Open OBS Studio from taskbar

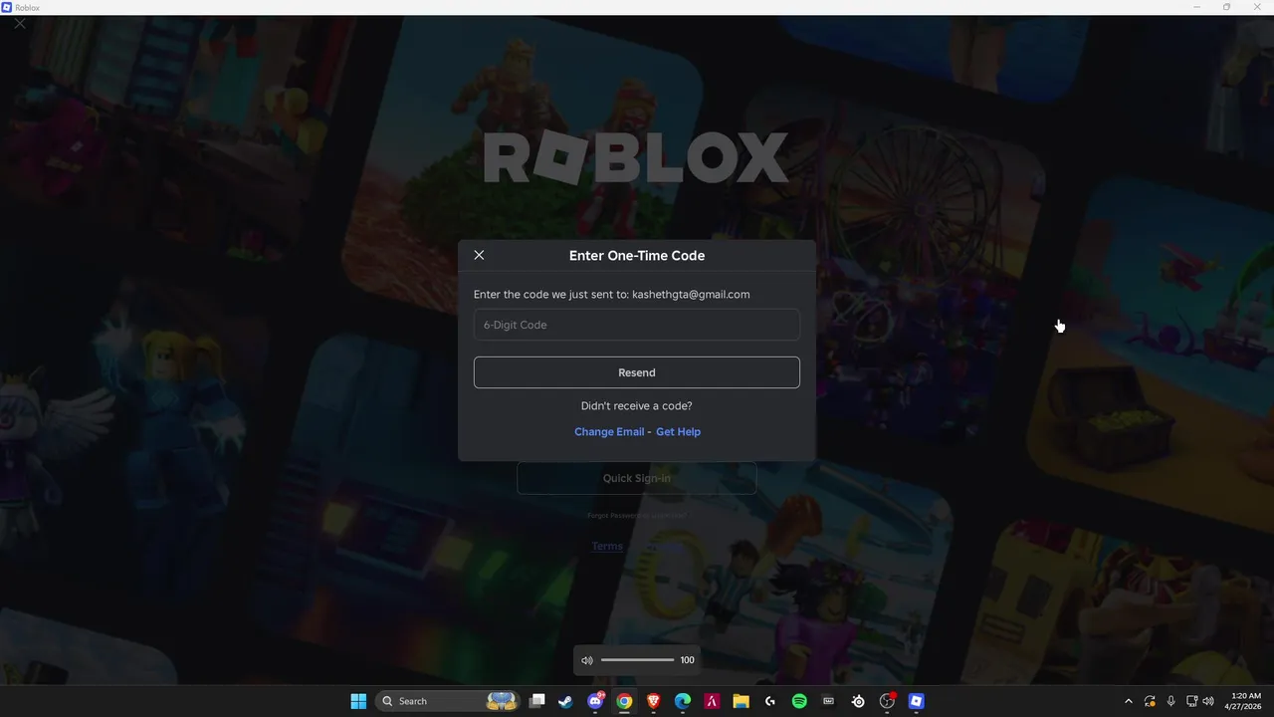[887, 701]
